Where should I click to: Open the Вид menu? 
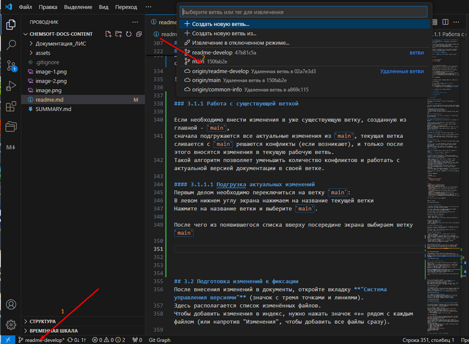104,7
